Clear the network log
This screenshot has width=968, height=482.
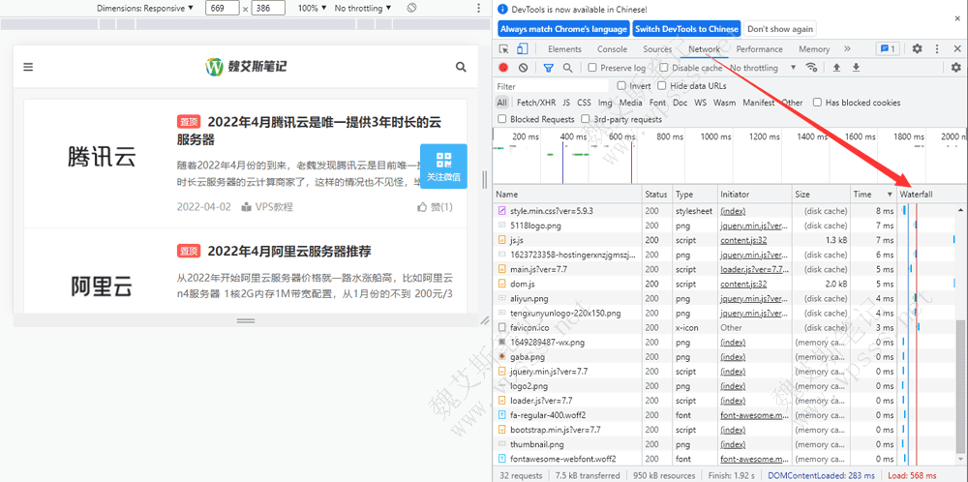coord(524,68)
